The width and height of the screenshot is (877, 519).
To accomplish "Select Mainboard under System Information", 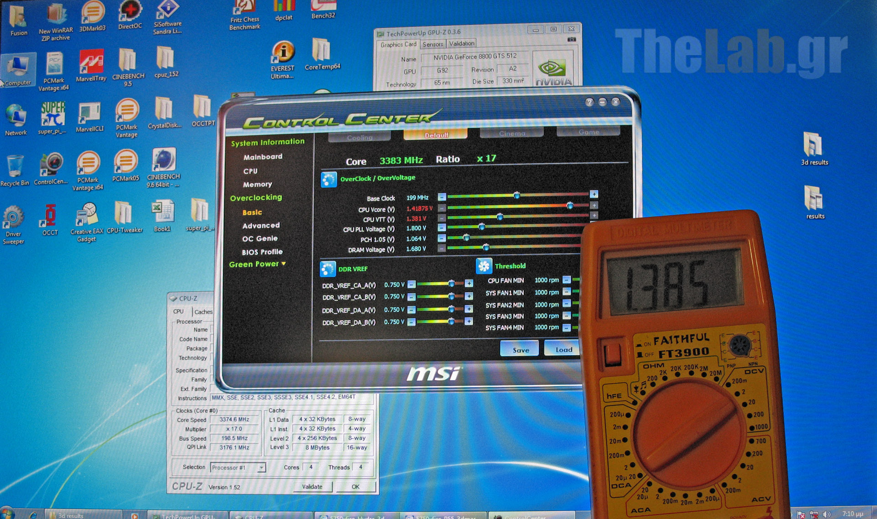I will point(263,157).
